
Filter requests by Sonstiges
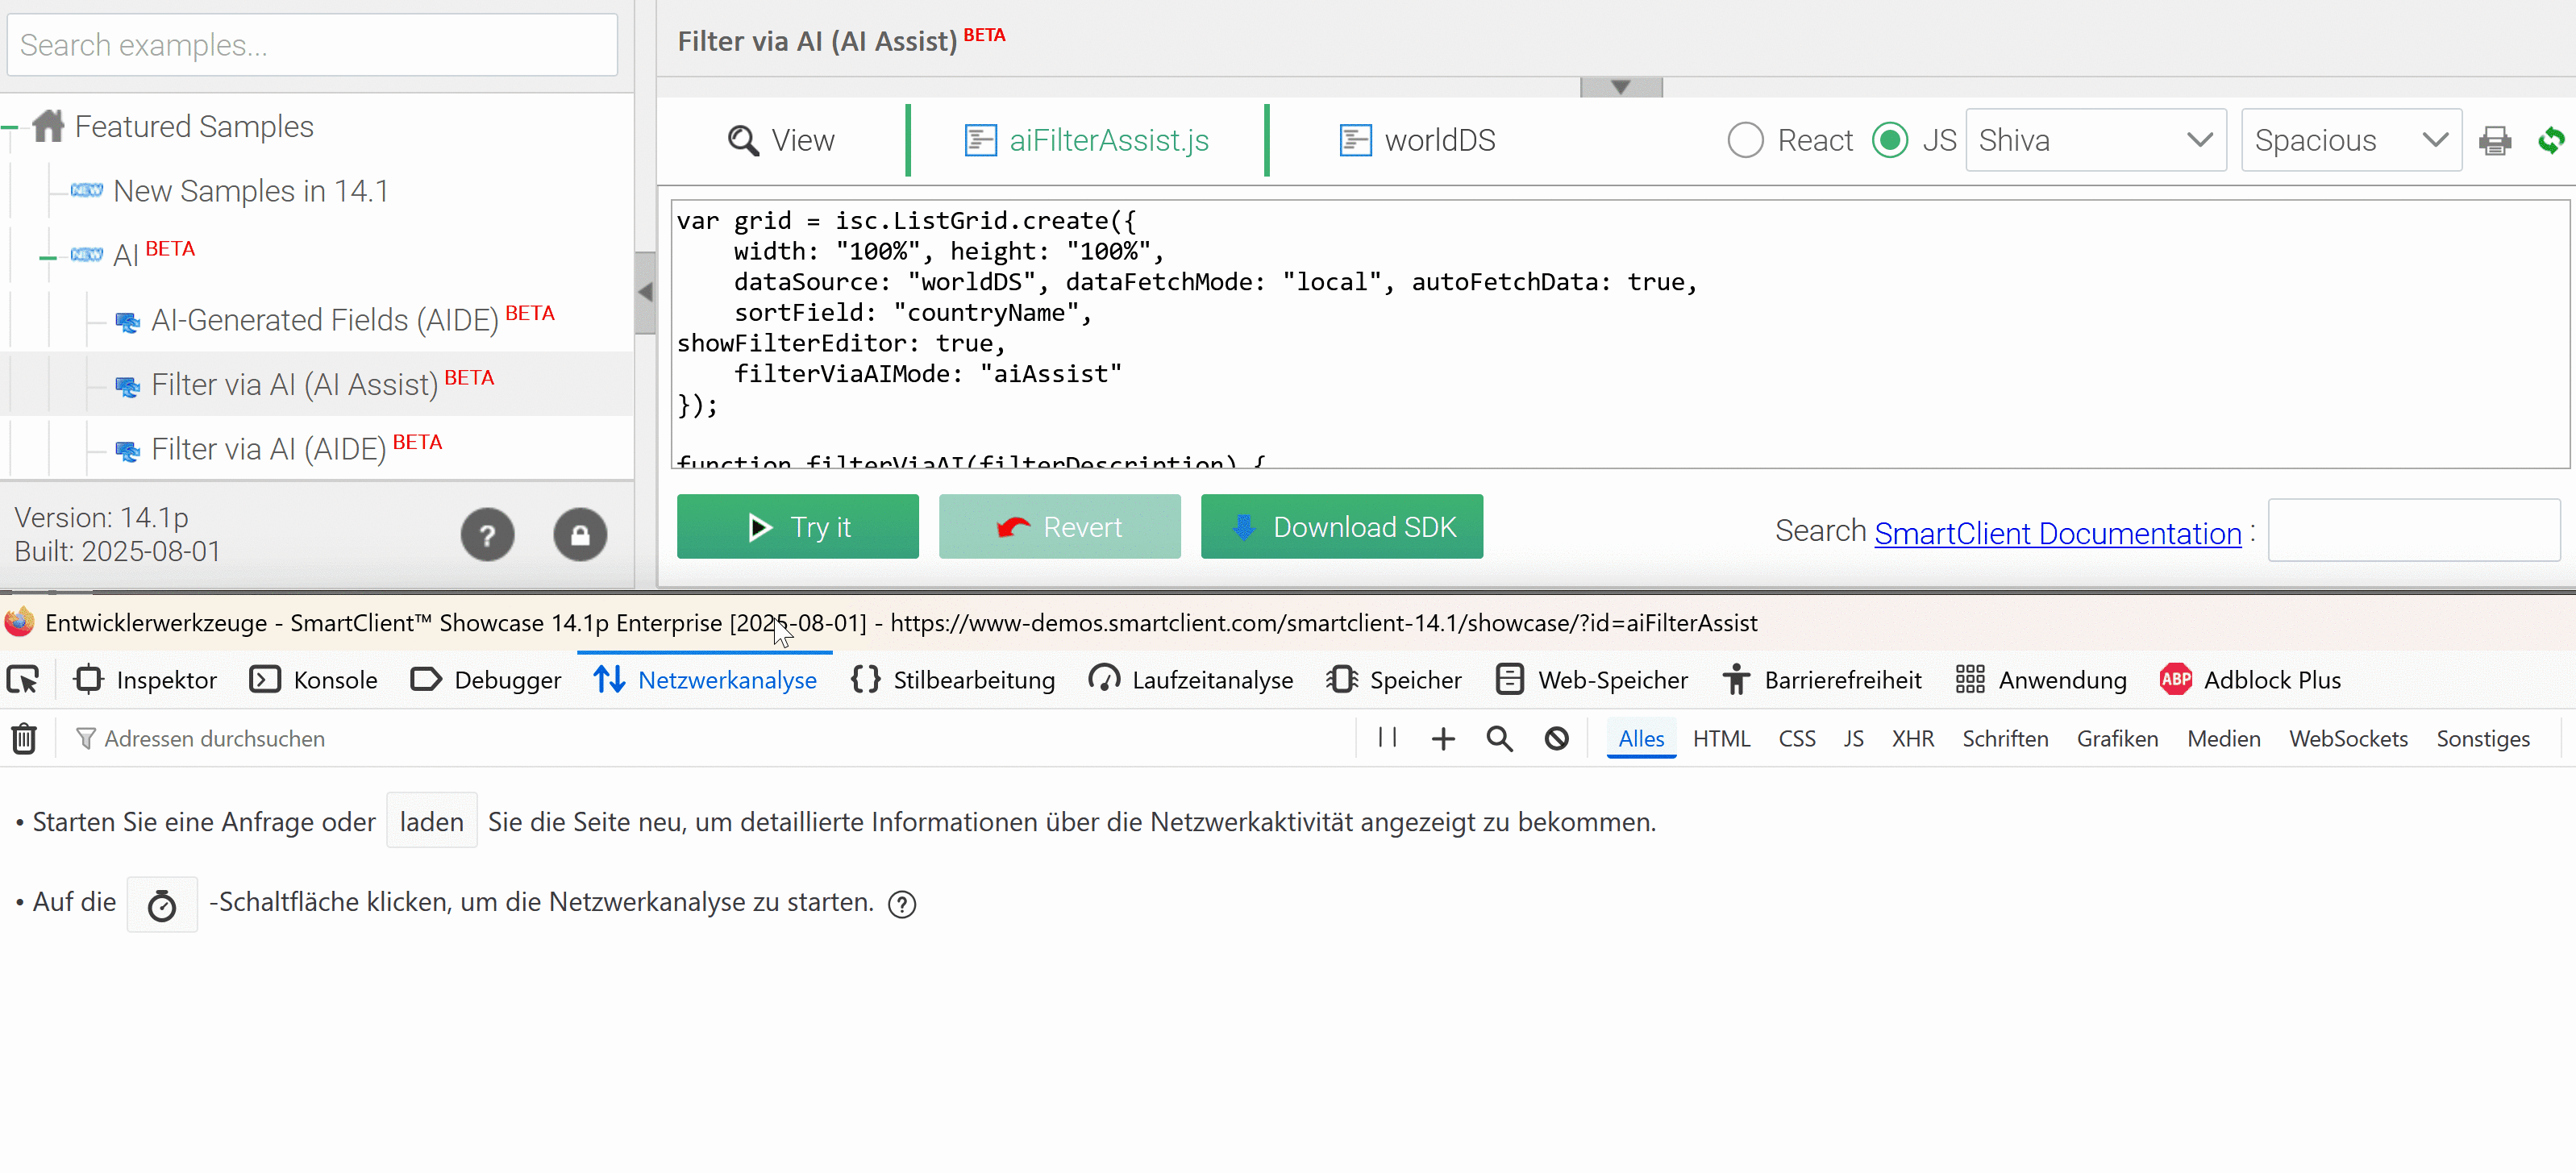[2482, 739]
